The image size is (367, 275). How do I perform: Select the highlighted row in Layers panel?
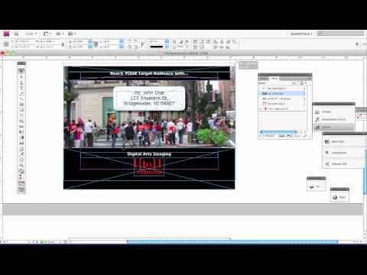click(282, 93)
